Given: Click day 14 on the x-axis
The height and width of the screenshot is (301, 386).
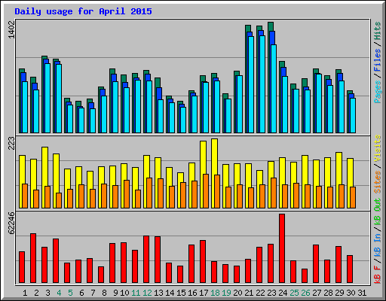Looking at the screenshot, I should pyautogui.click(x=170, y=293).
